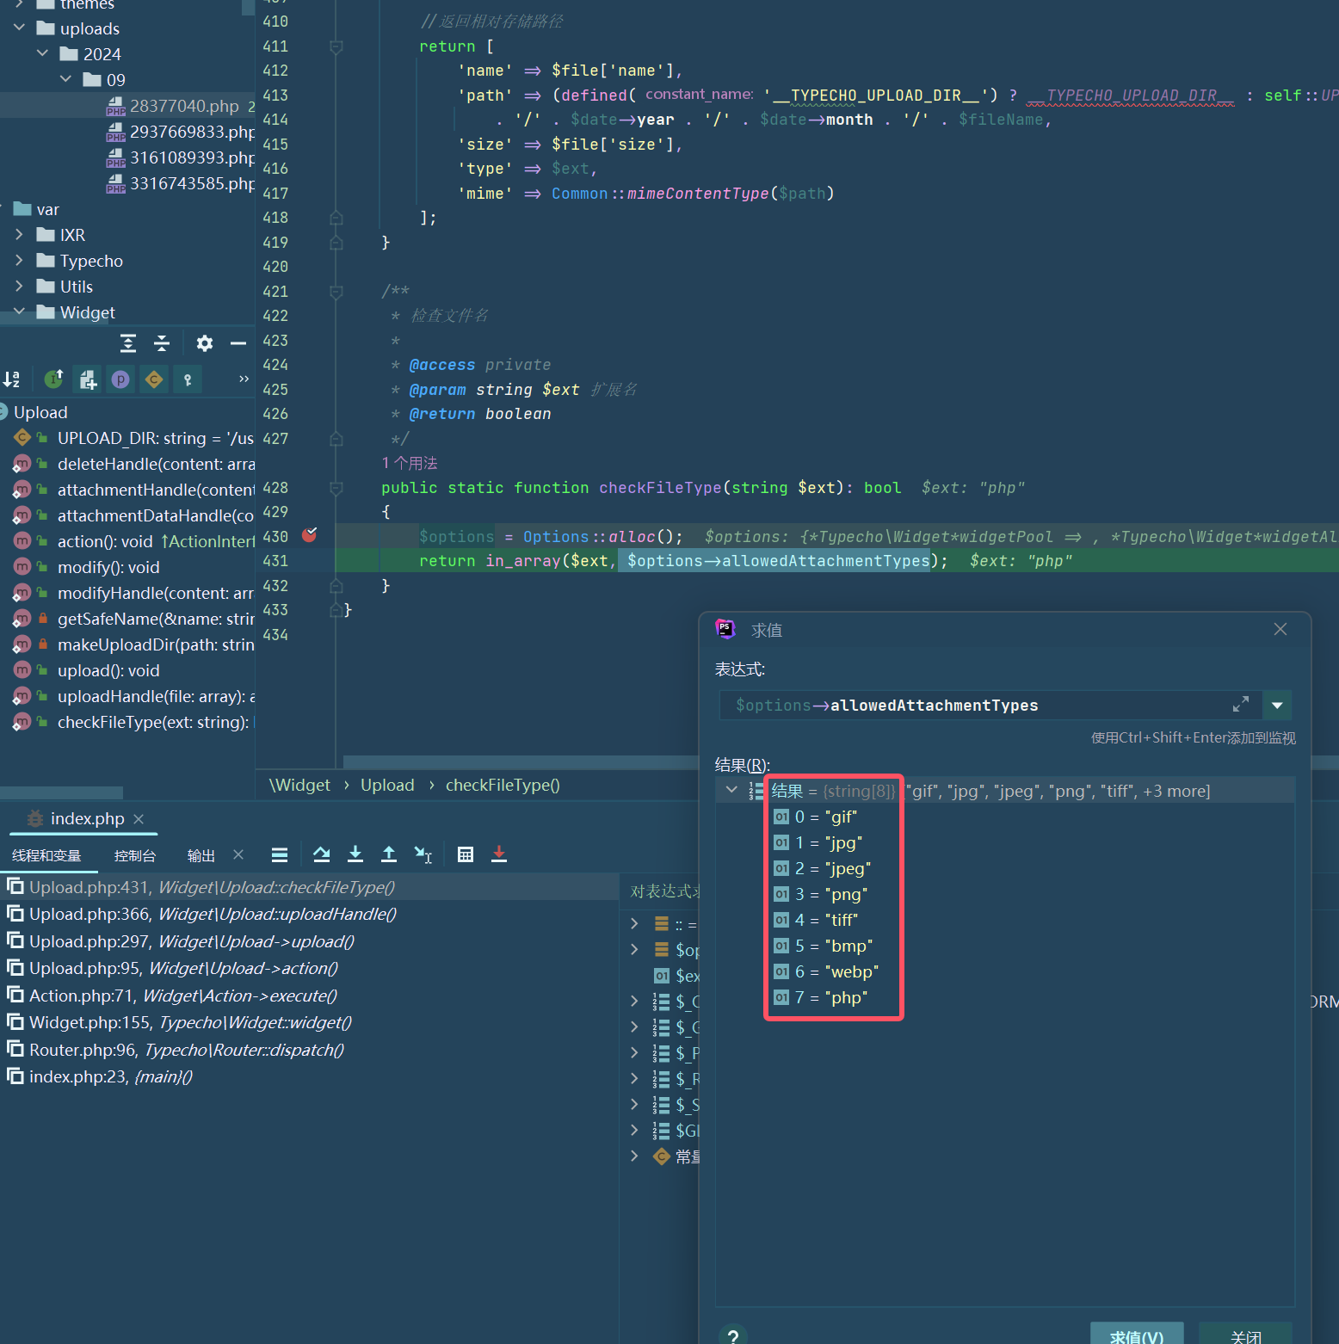1339x1344 pixels.
Task: Click the Step Into debug icon
Action: pyautogui.click(x=355, y=854)
